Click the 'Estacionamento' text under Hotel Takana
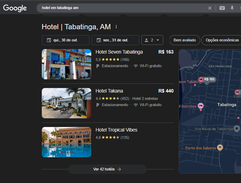241x183 pixels. pyautogui.click(x=115, y=105)
